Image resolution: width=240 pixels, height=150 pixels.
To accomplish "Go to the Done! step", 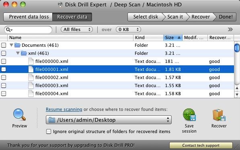I will pyautogui.click(x=226, y=17).
